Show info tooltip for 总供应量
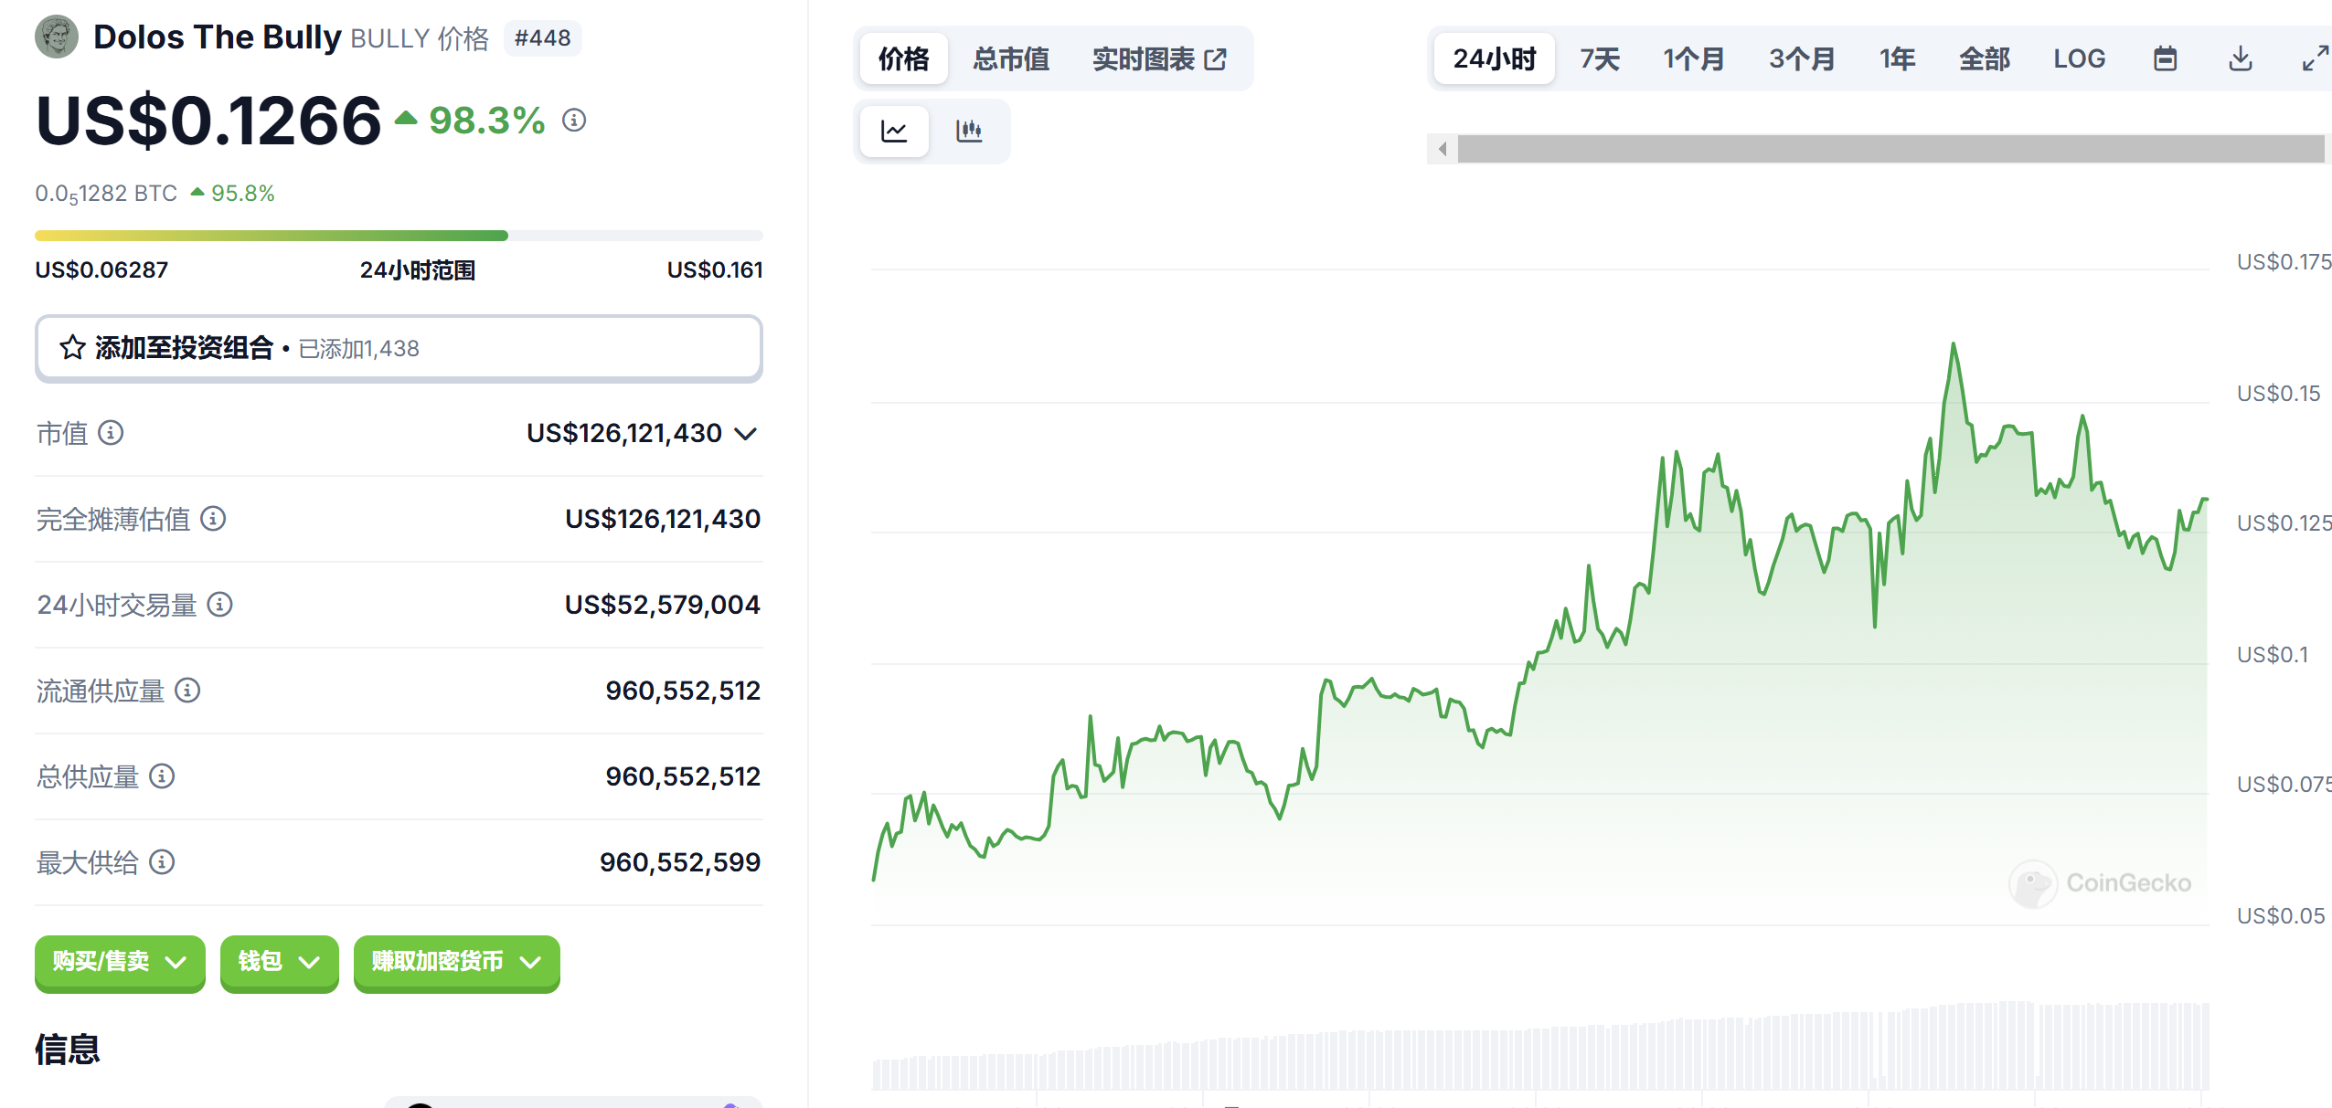This screenshot has height=1108, width=2332. (x=162, y=776)
